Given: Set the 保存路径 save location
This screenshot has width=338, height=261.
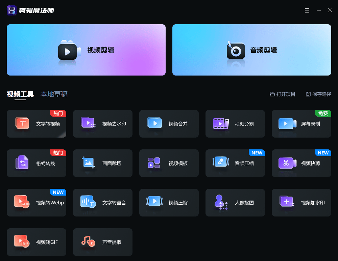Looking at the screenshot, I should [x=318, y=94].
